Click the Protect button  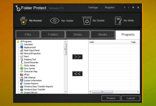(x=111, y=98)
